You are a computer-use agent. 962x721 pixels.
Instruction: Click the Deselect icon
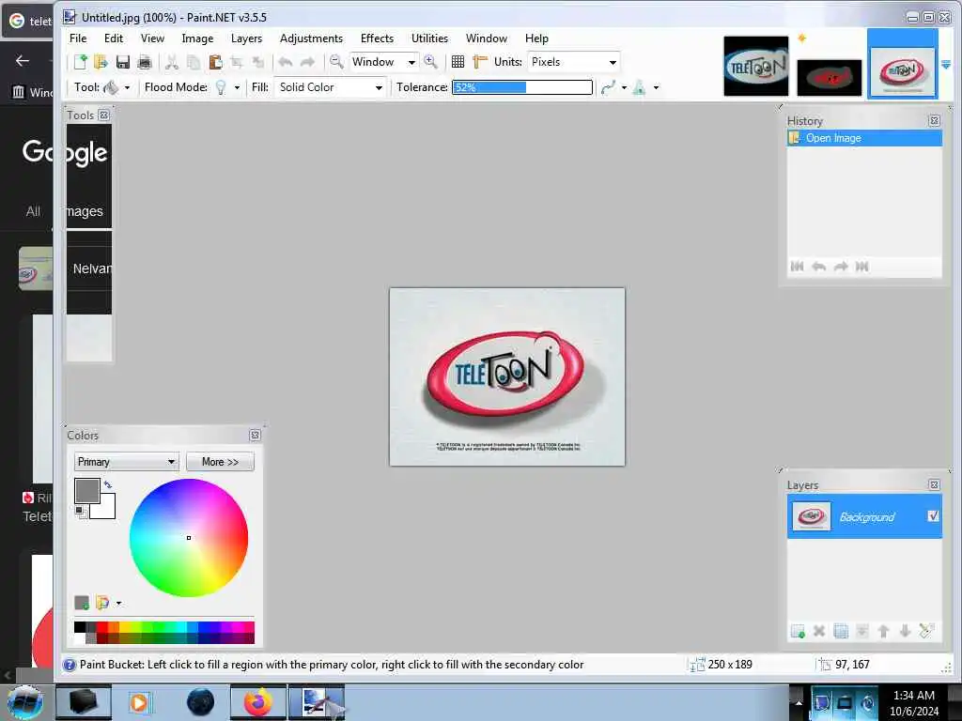pos(257,62)
